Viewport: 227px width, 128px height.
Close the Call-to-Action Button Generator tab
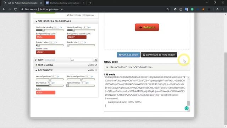pyautogui.click(x=41, y=3)
